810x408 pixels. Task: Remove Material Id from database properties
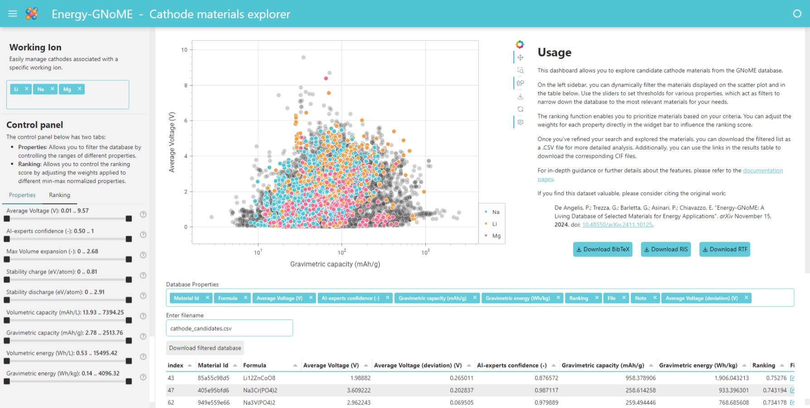pos(207,298)
